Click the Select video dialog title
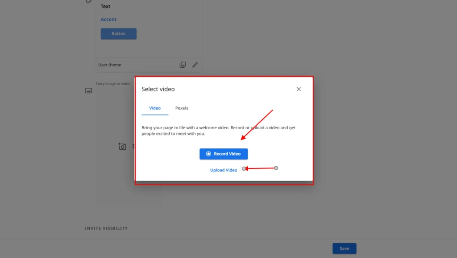Image resolution: width=457 pixels, height=258 pixels. point(158,89)
